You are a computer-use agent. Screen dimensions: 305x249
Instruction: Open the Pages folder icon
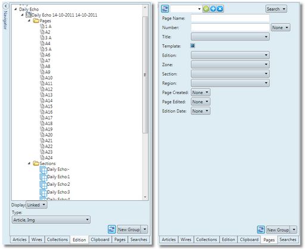36,21
